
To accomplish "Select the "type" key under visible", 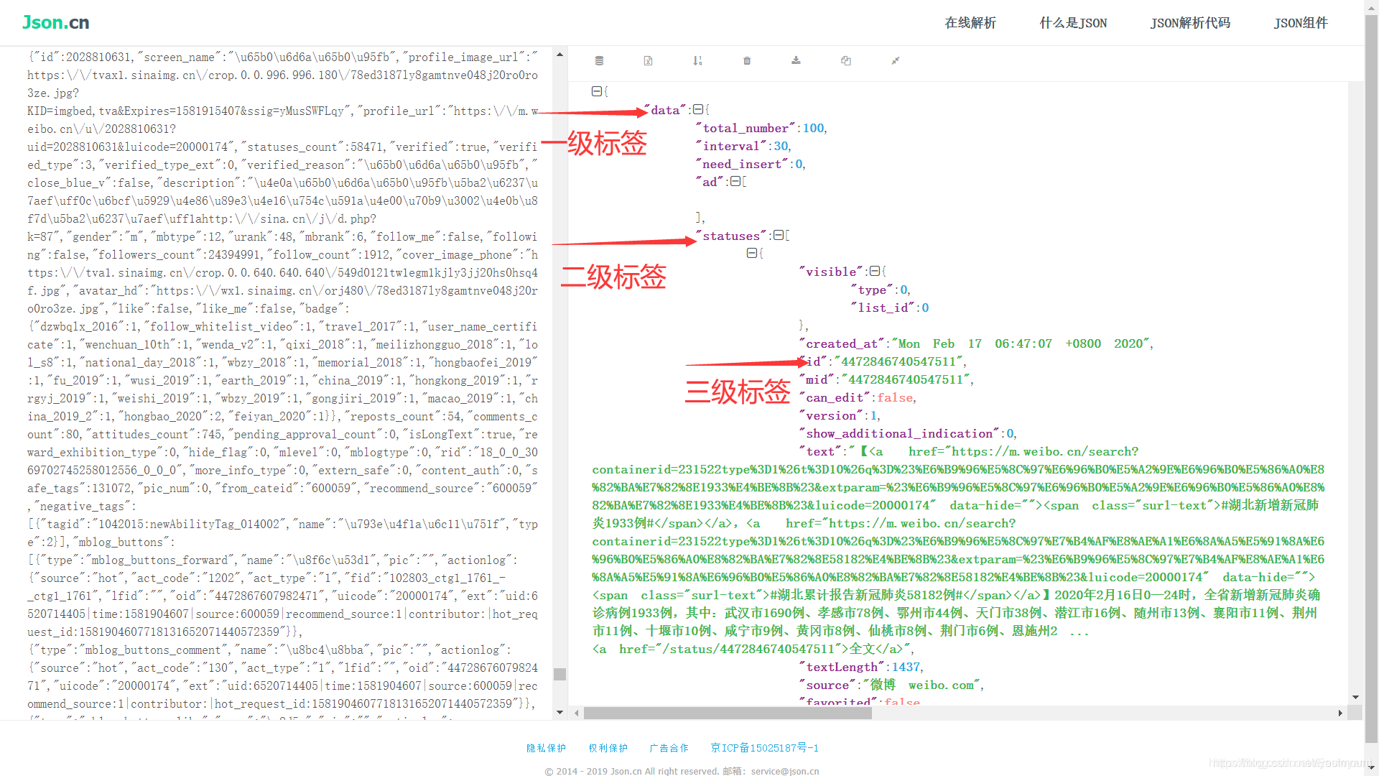I will [x=872, y=290].
